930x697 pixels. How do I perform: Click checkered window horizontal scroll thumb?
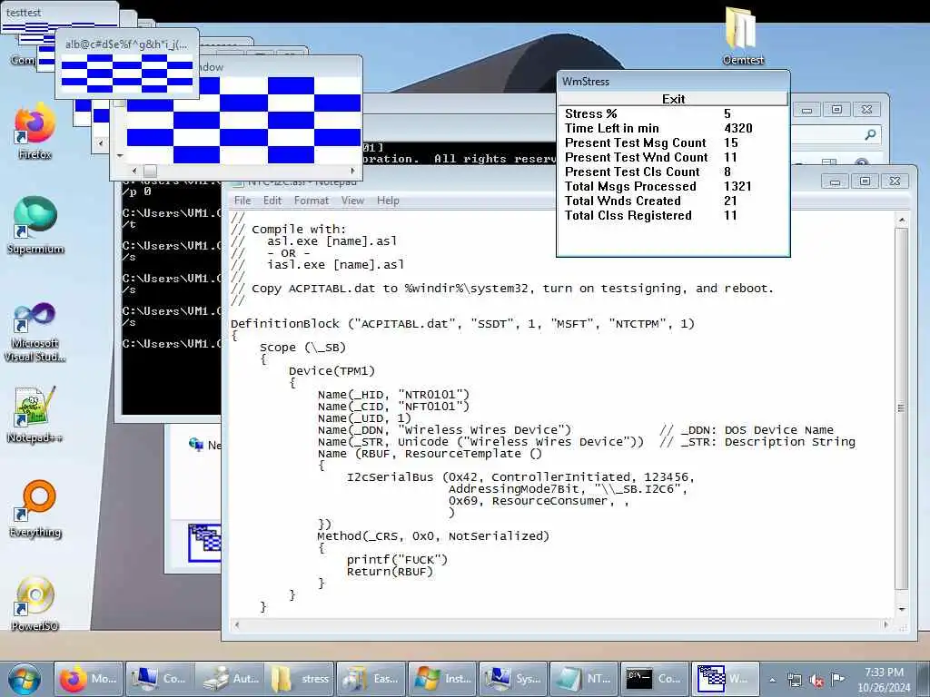[150, 171]
